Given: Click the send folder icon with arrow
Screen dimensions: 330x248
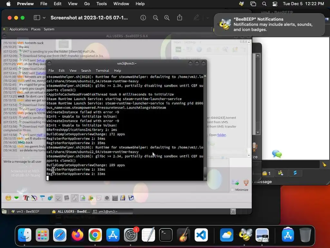Looking at the screenshot, I should click(91, 198).
